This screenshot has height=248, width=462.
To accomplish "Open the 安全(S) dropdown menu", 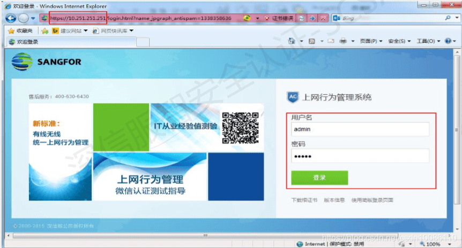I will (399, 41).
